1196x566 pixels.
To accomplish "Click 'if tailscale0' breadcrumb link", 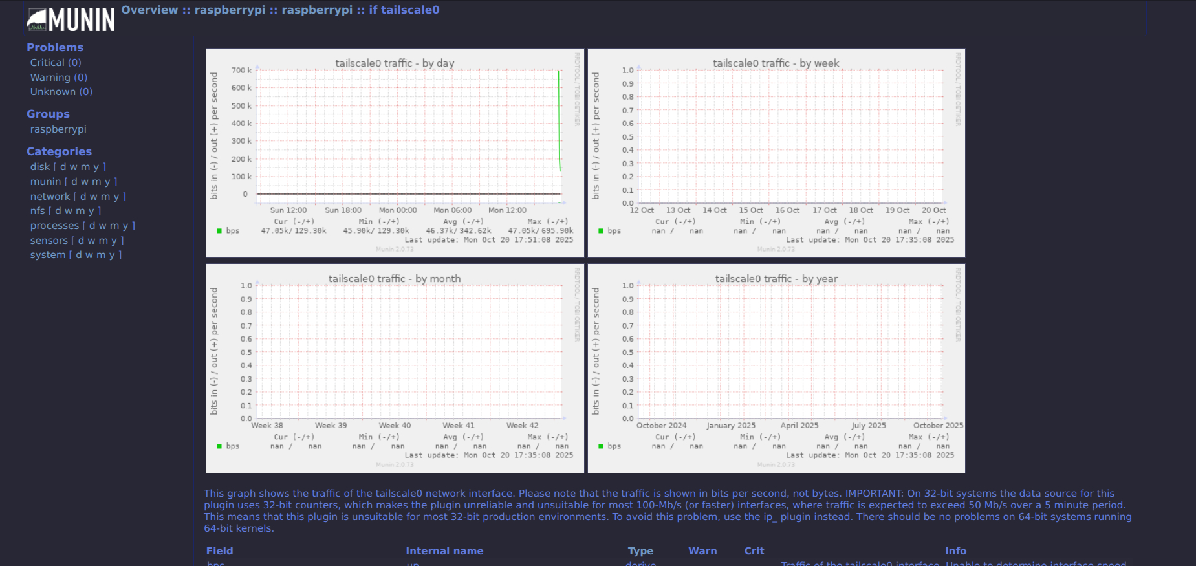I will tap(404, 10).
